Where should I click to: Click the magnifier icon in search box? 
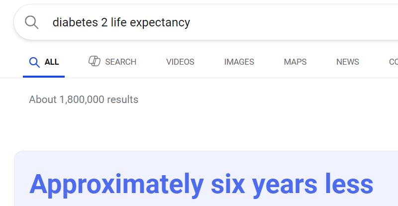pyautogui.click(x=31, y=22)
